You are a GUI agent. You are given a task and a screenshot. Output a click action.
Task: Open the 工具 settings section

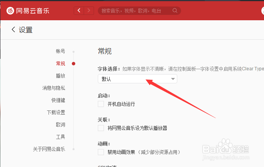click(x=60, y=137)
